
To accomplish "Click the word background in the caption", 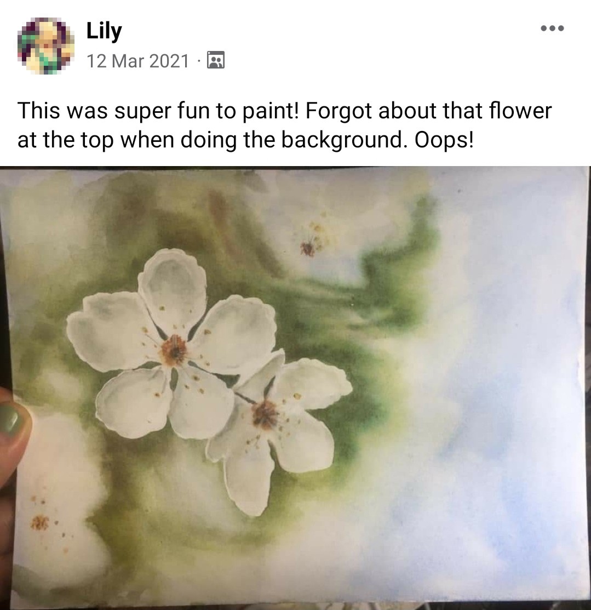I will (x=342, y=140).
